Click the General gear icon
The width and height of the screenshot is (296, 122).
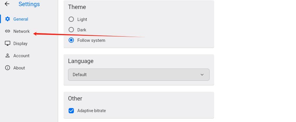pos(8,19)
